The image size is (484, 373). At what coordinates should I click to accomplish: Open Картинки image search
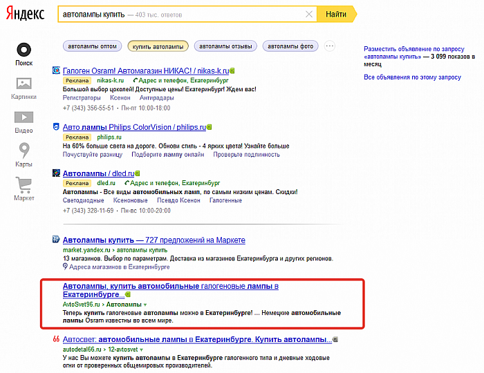[24, 88]
